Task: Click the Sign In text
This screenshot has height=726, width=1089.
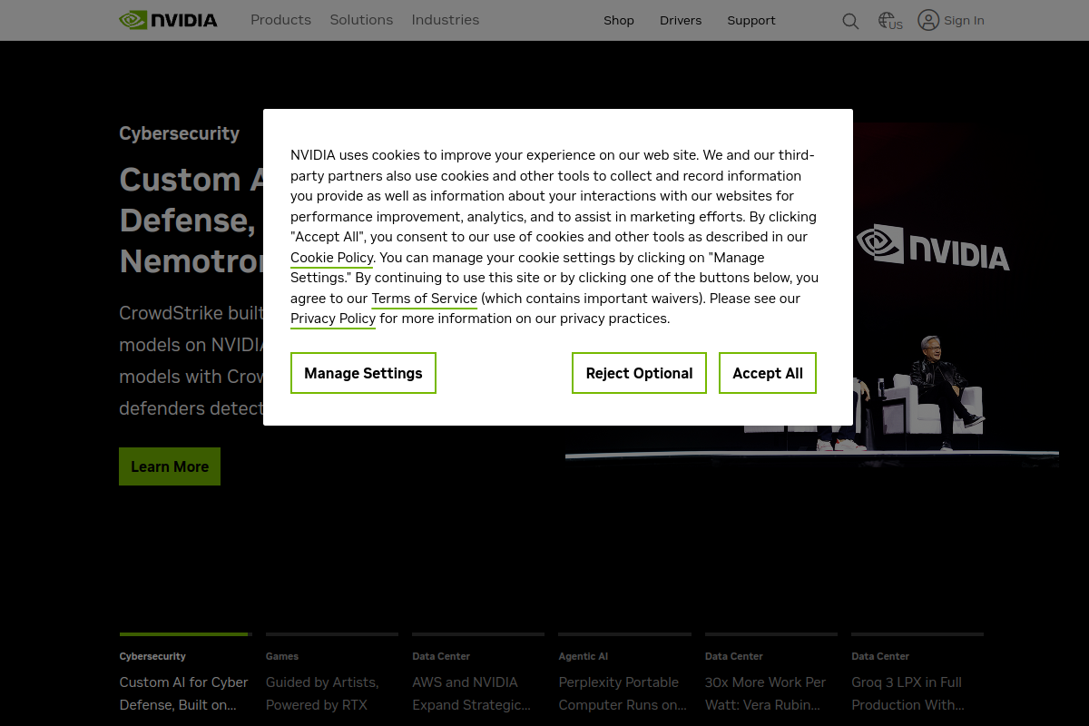Action: pos(964,20)
